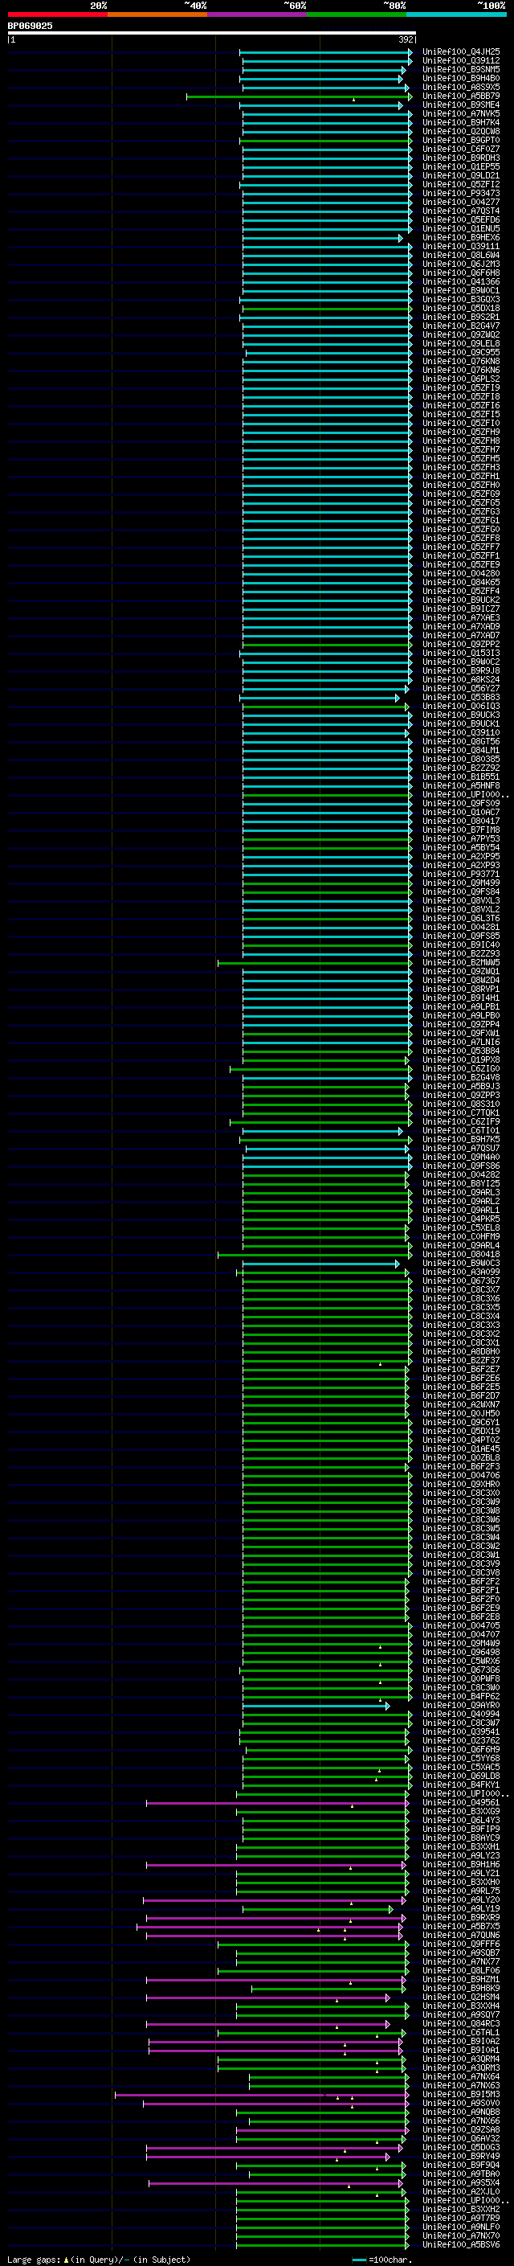Viewport: 514px width, 2266px height.
Task: Select label UniRef100_Q2QCW8
Action: [x=461, y=131]
